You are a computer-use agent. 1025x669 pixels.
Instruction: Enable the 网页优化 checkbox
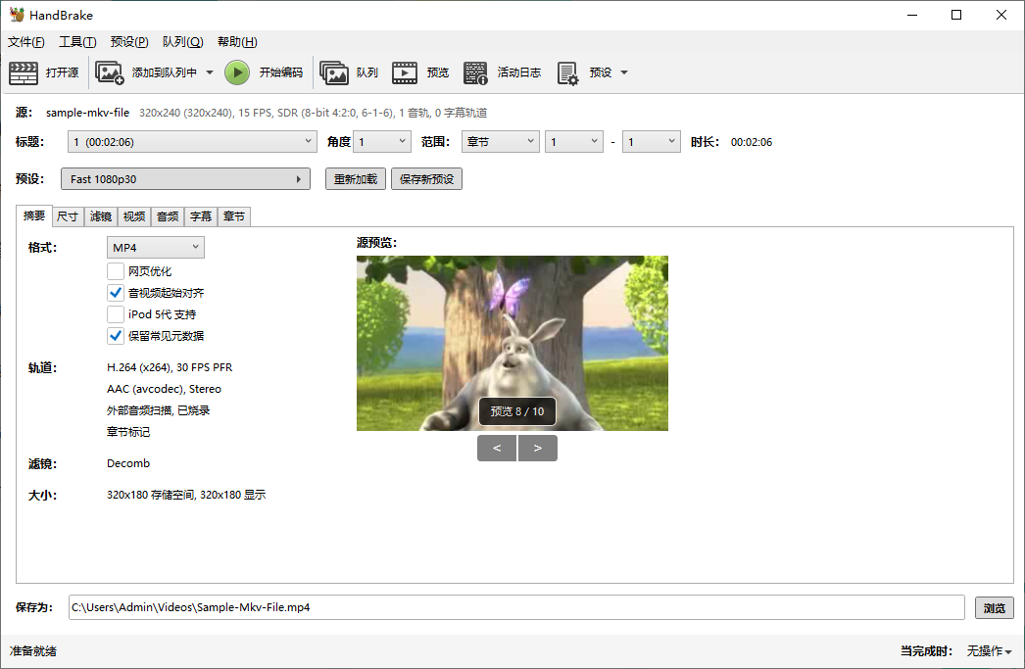click(x=116, y=270)
